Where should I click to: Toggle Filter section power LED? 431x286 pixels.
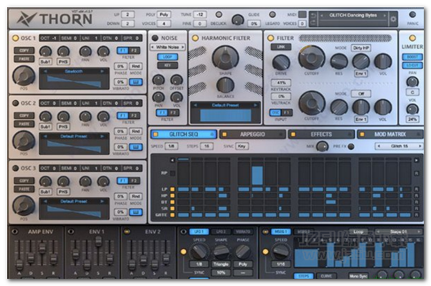(271, 38)
